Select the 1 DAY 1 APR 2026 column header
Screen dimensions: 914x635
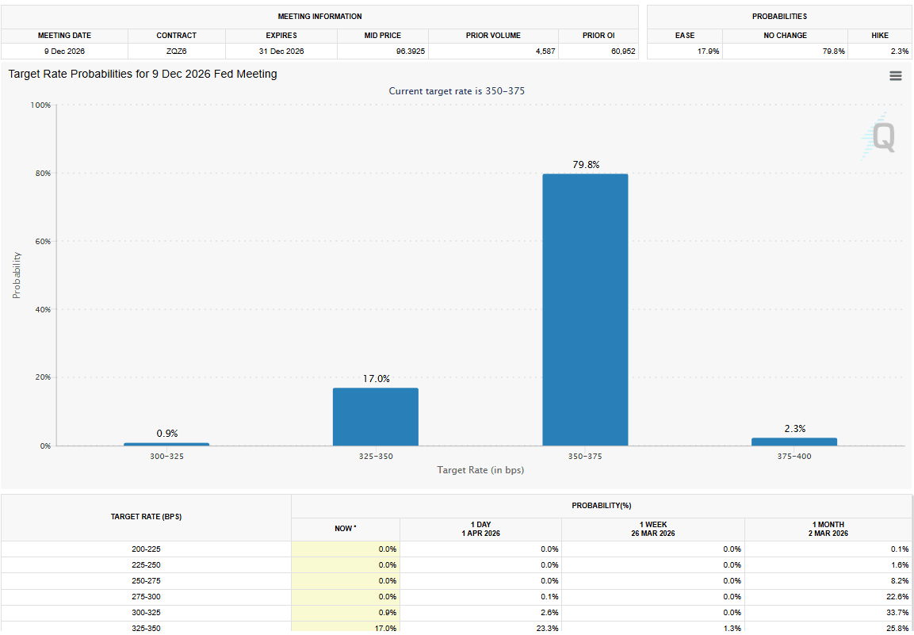tap(480, 529)
